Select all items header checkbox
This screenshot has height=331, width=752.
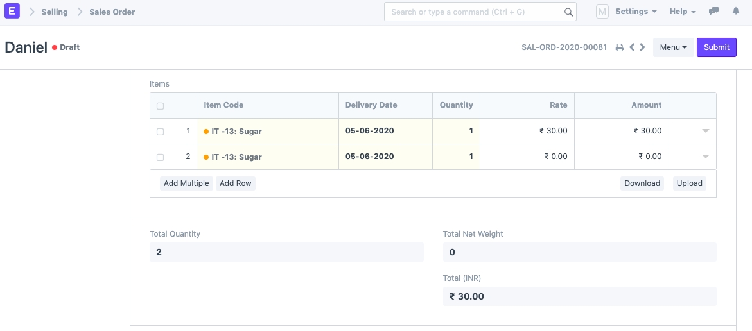pos(161,106)
